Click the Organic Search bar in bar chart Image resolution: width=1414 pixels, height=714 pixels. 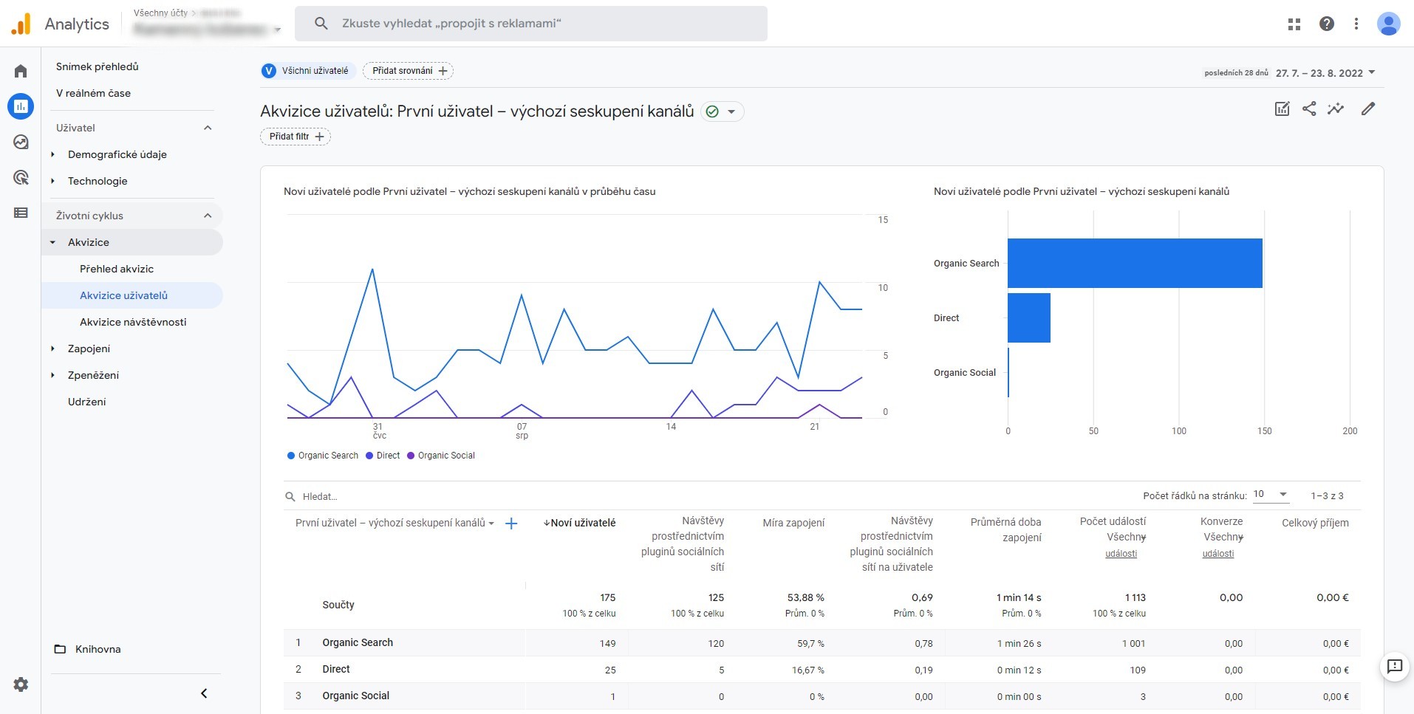pyautogui.click(x=1135, y=263)
